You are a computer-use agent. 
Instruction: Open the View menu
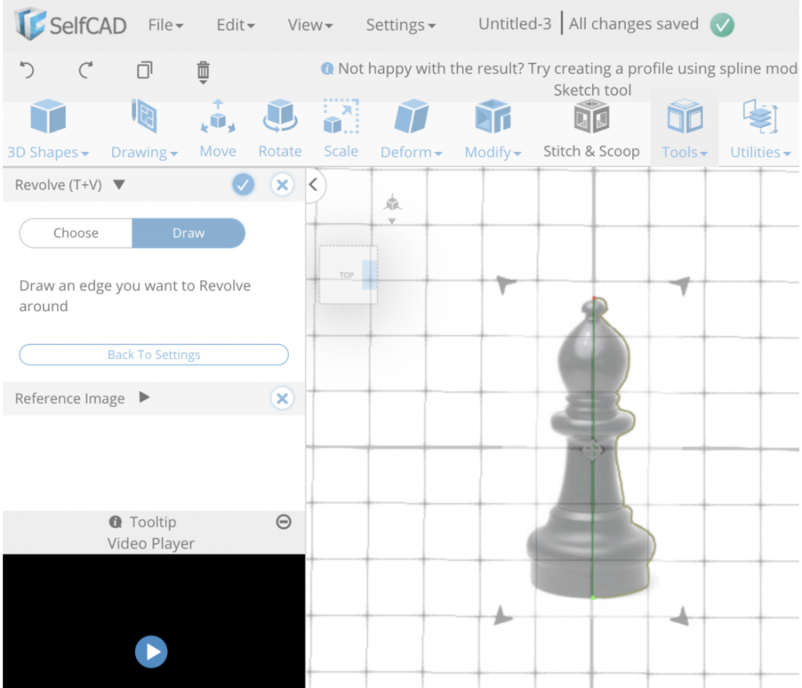pos(310,24)
